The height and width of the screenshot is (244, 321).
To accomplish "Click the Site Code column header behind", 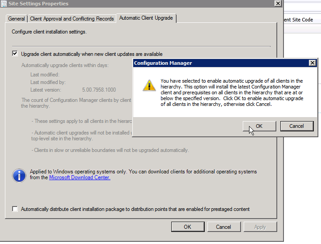I will coord(299,20).
